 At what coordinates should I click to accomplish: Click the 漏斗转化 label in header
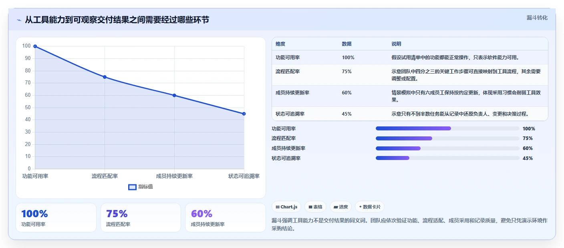coord(537,18)
